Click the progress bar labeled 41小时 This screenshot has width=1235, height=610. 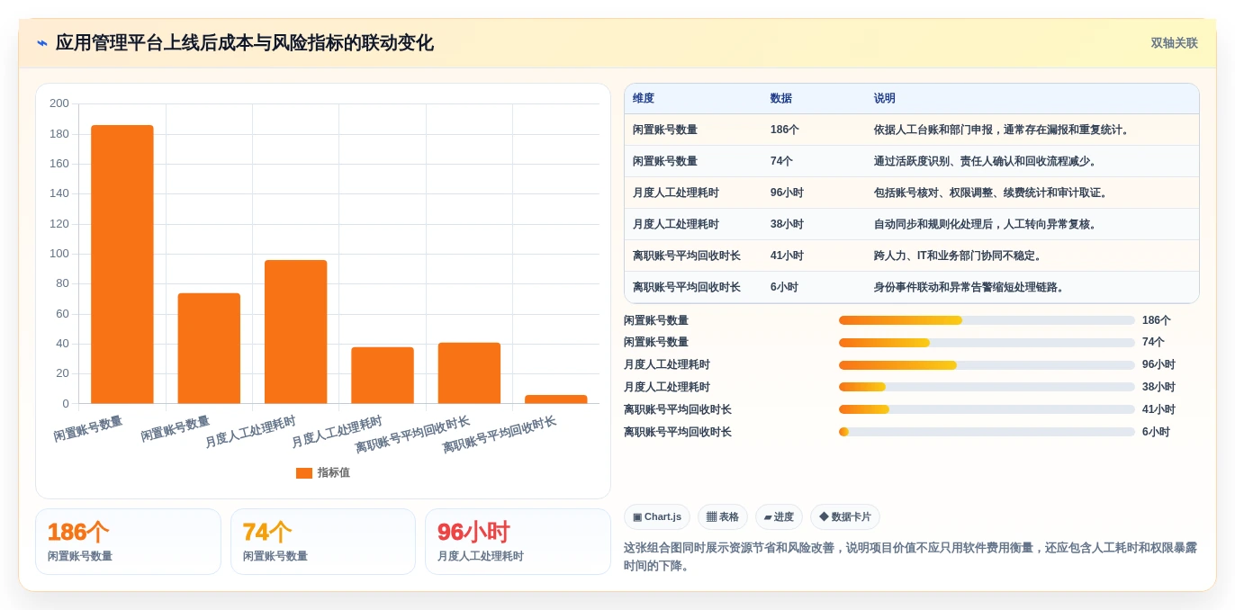click(x=987, y=409)
